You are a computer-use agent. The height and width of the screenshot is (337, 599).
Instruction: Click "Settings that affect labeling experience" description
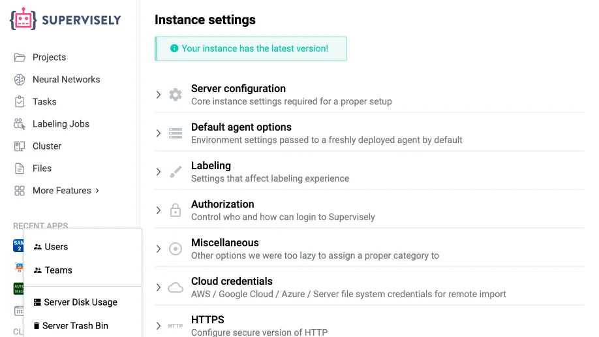(270, 178)
